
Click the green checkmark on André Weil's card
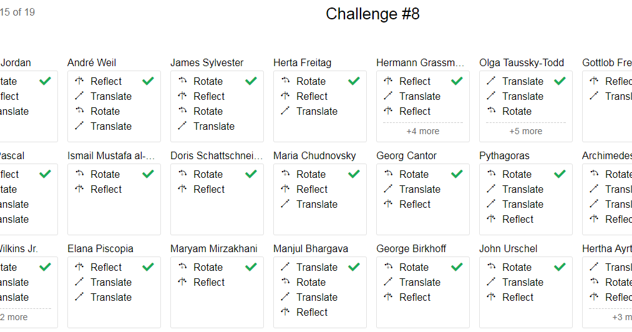148,81
